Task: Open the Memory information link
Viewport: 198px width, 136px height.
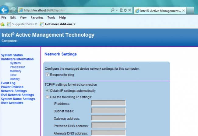Action: (x=16, y=71)
